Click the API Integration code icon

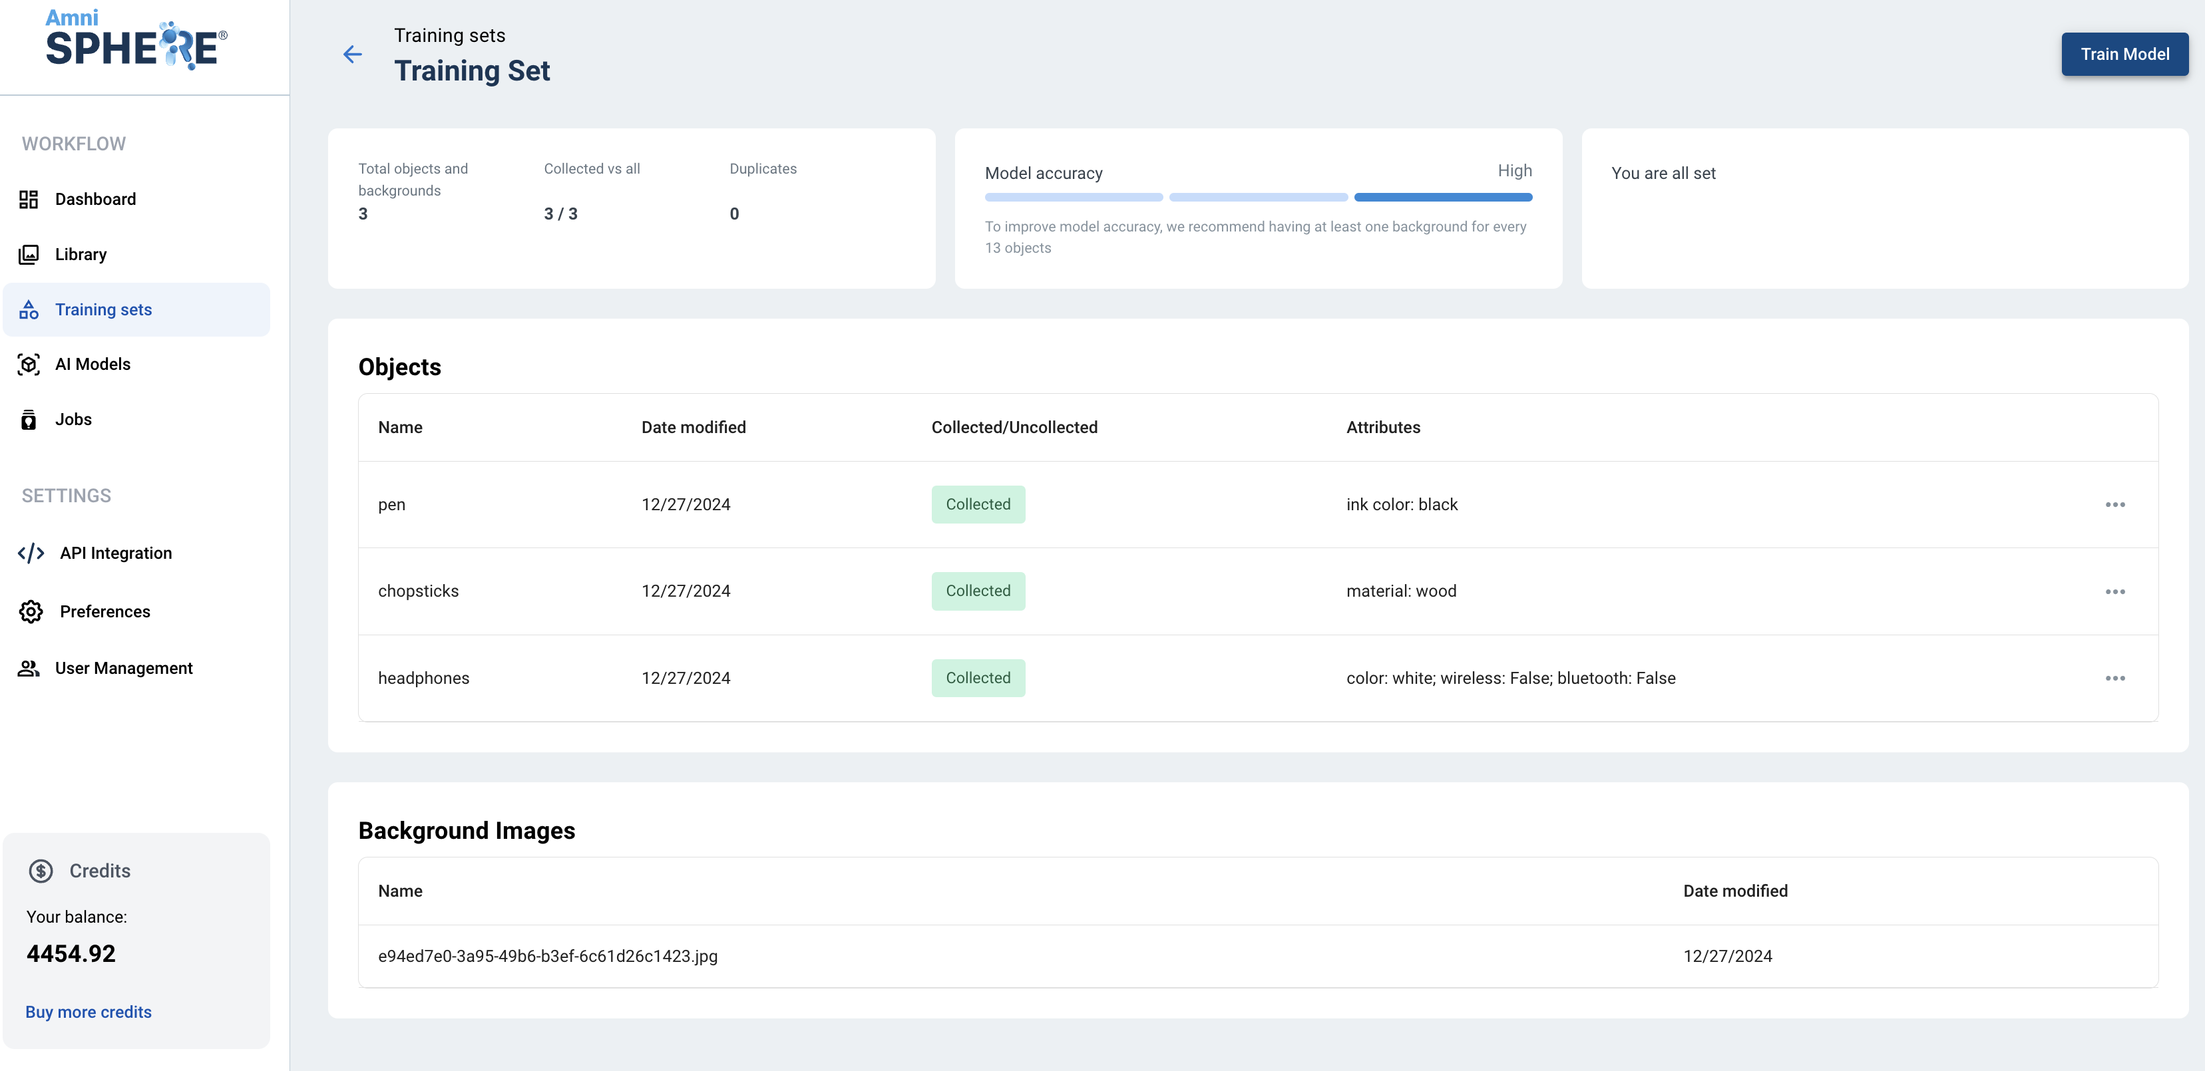pos(31,553)
